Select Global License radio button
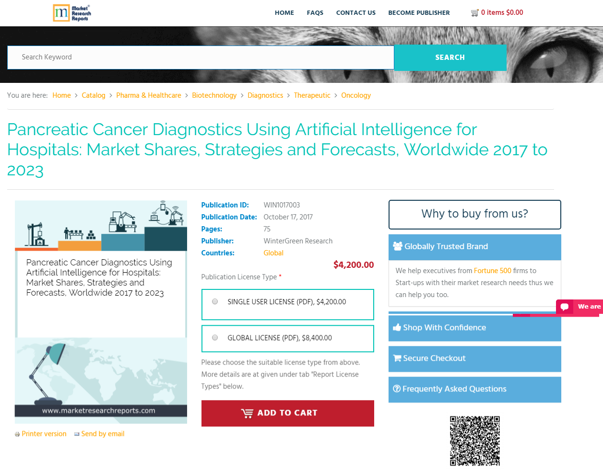The width and height of the screenshot is (603, 471). (215, 337)
